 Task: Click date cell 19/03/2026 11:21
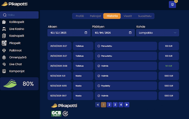(x=60, y=76)
